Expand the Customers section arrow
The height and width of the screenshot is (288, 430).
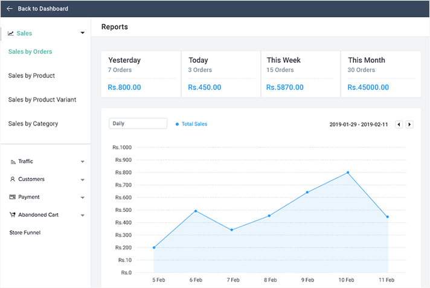(82, 180)
